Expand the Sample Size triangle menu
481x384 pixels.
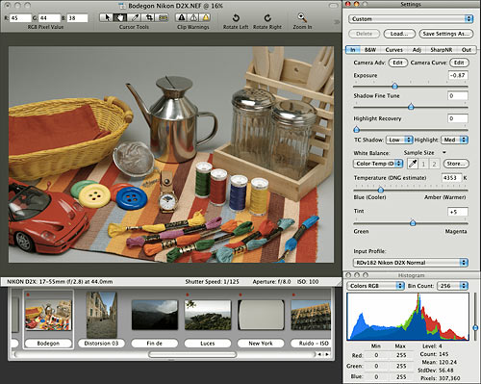point(444,152)
